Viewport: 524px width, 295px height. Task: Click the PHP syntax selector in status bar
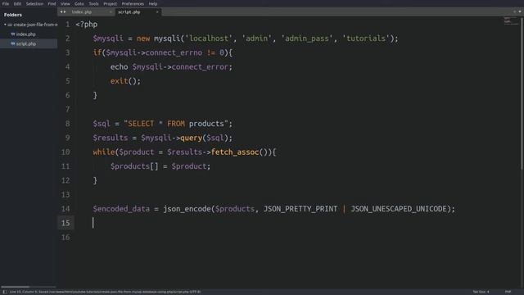(508, 292)
